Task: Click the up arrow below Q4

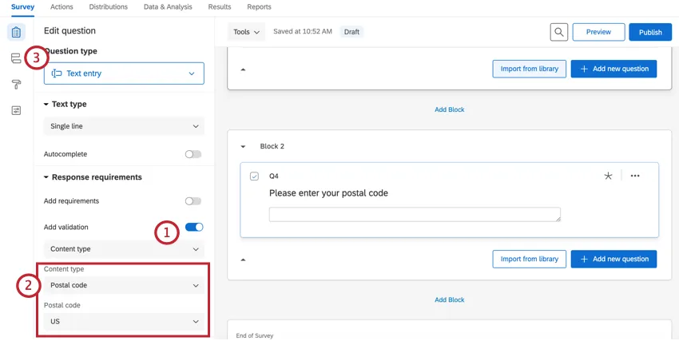Action: 243,260
